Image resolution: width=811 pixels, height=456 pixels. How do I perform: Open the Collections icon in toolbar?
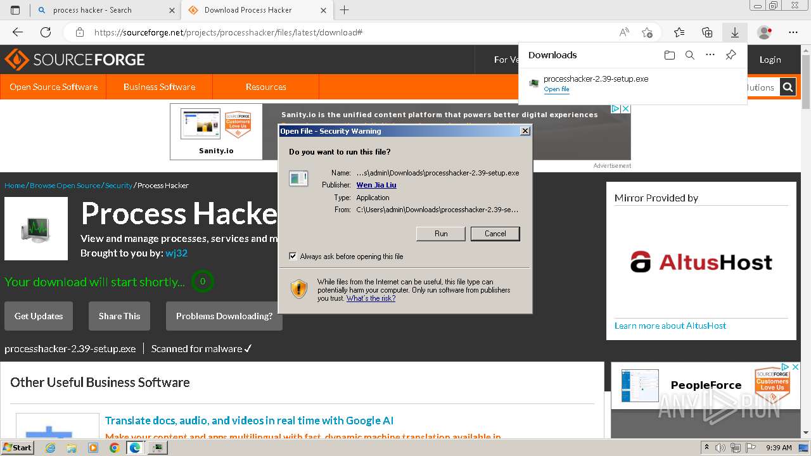point(707,32)
